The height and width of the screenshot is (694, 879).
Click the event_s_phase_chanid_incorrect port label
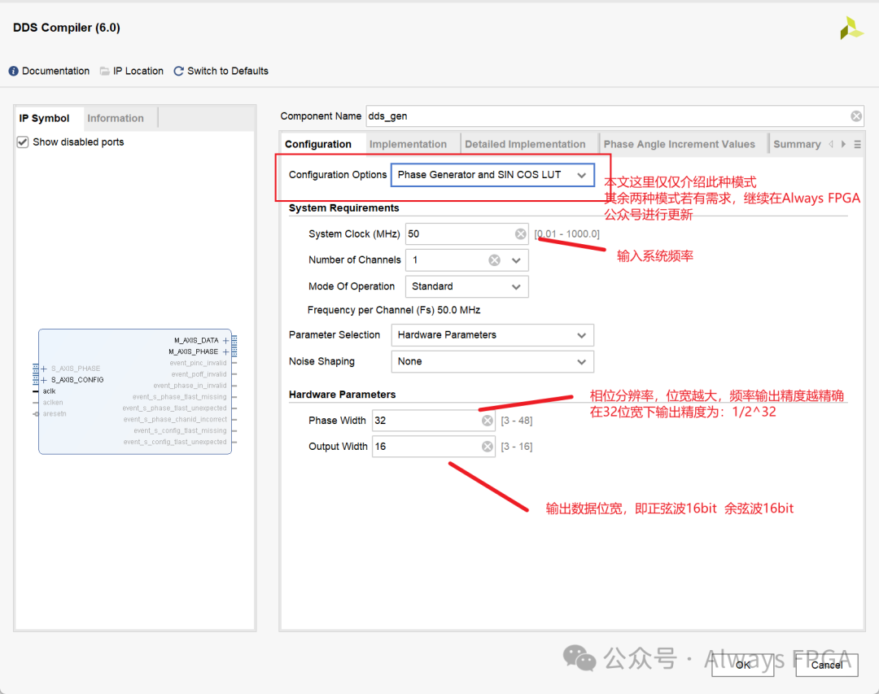pos(175,419)
